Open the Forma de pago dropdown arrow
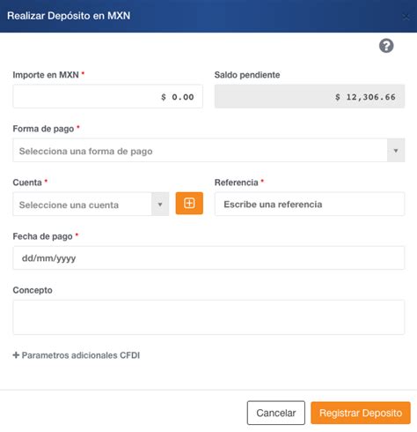417x432 pixels. [396, 151]
